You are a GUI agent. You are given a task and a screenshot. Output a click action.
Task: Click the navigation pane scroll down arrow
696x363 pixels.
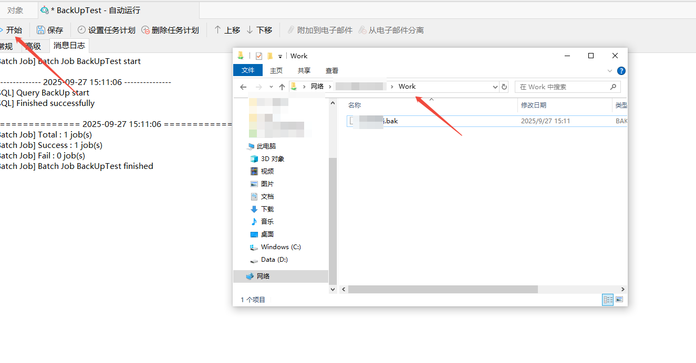click(333, 289)
